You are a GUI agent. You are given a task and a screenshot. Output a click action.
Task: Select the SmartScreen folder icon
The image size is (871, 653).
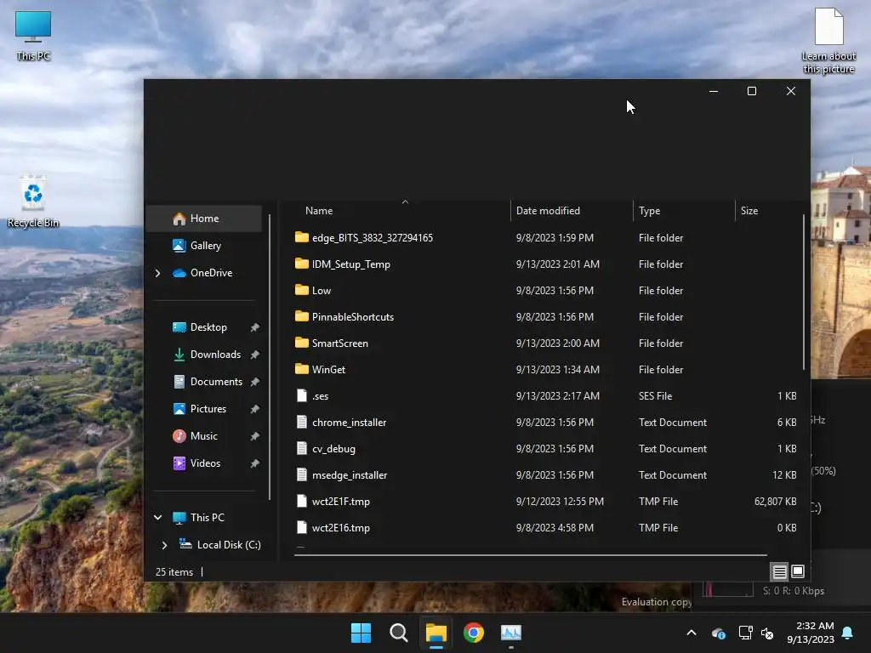[x=302, y=344]
